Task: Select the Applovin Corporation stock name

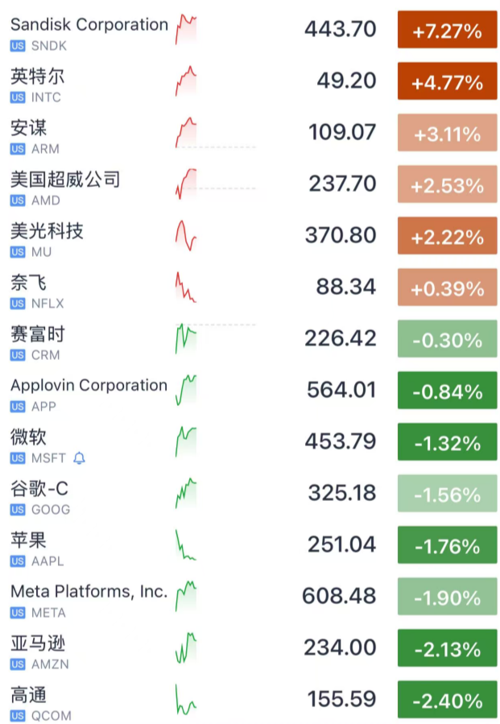Action: coord(89,386)
